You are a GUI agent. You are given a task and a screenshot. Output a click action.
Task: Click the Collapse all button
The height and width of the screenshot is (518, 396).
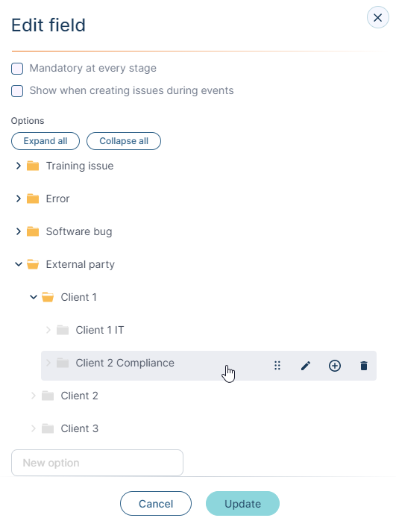tap(124, 141)
